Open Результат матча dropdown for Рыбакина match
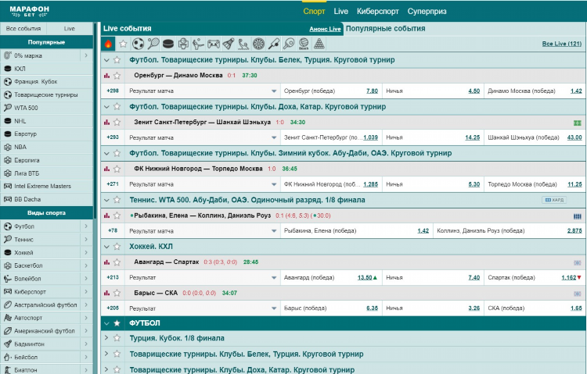The width and height of the screenshot is (587, 374). coord(203,231)
